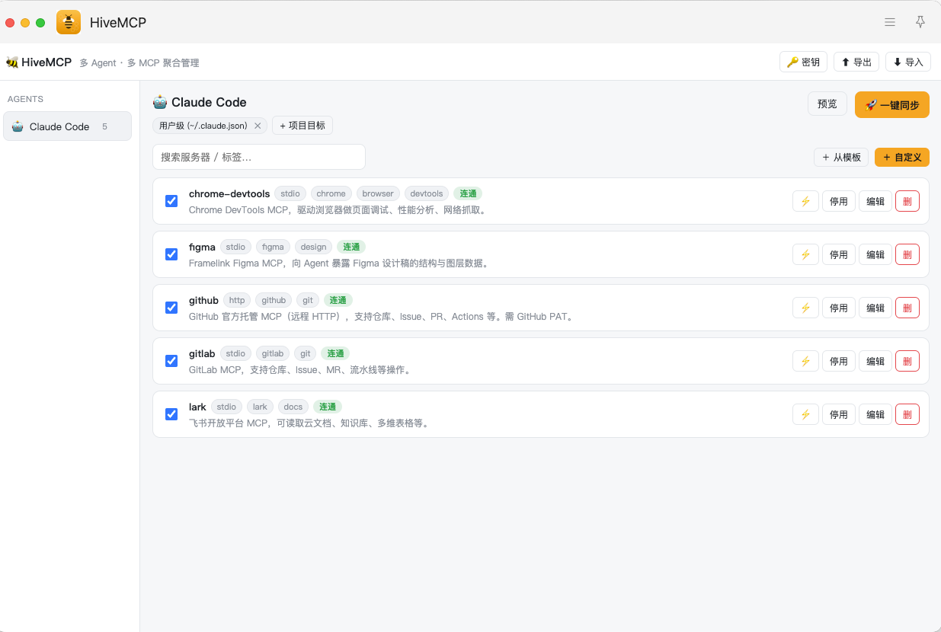Viewport: 941px width, 632px height.
Task: Click the agent count badge 5
Action: (105, 126)
